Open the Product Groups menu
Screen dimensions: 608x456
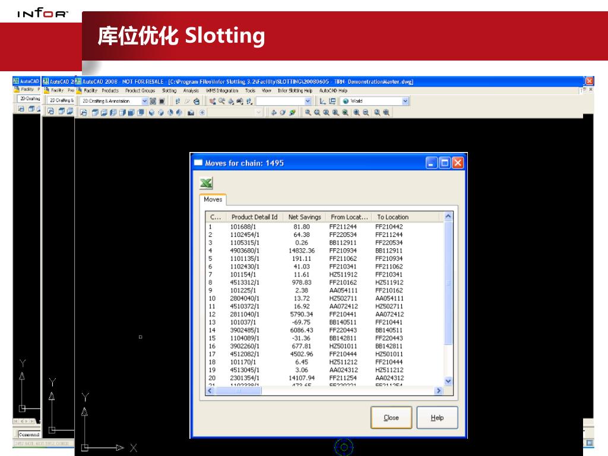pyautogui.click(x=140, y=91)
